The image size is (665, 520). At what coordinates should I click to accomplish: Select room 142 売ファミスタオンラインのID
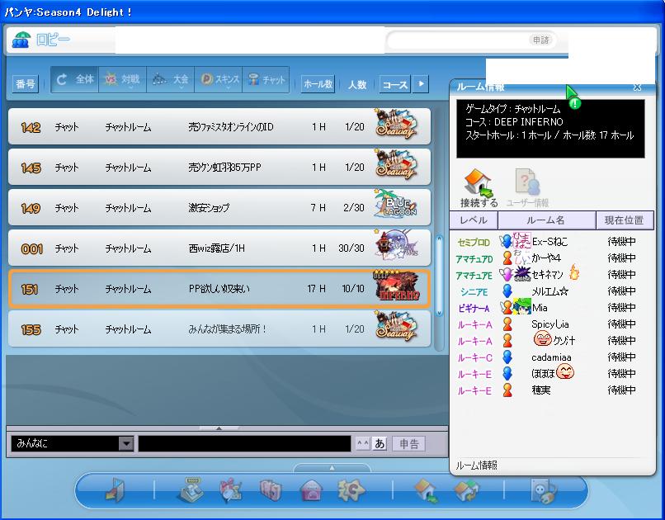click(x=219, y=126)
